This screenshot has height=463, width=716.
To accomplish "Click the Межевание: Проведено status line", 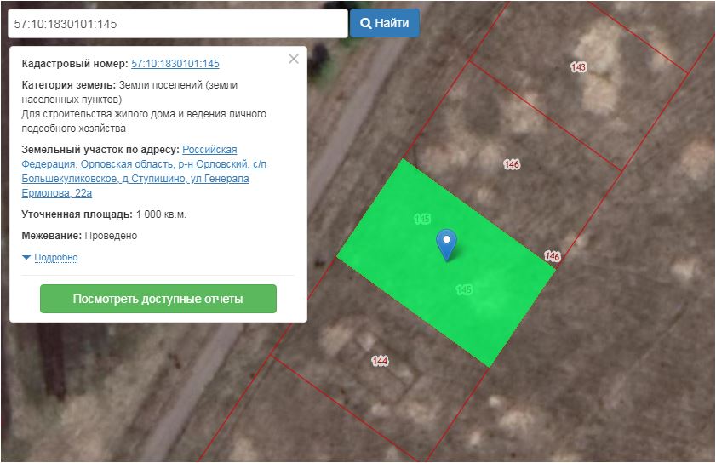I will [x=79, y=236].
